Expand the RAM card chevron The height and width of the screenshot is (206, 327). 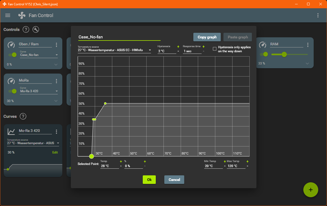[307, 63]
